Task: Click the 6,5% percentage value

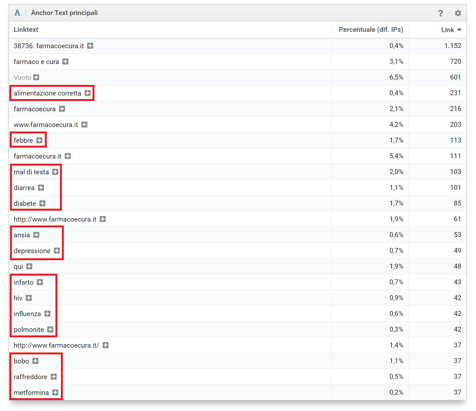Action: click(x=396, y=77)
